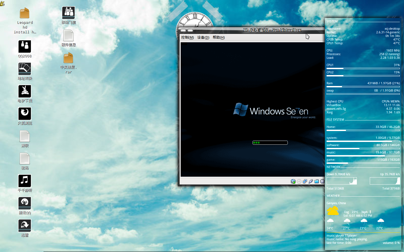Click the software: filesystem label
Viewport: 404px width, 252px height.
(x=333, y=145)
